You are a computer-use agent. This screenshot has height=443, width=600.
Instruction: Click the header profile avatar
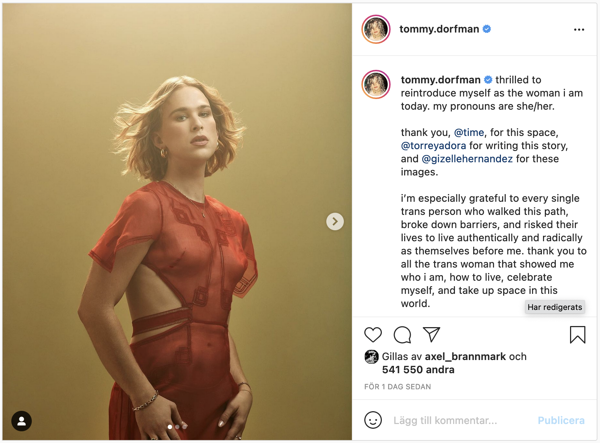click(x=376, y=29)
